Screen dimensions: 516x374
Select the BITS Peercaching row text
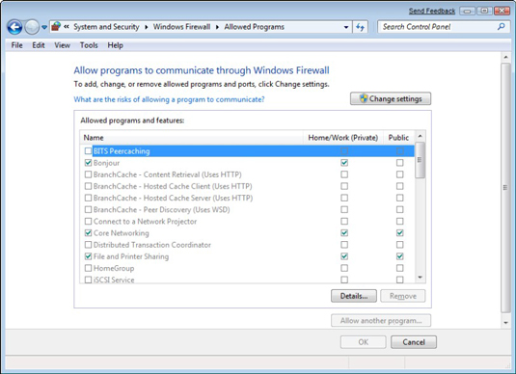(x=122, y=151)
